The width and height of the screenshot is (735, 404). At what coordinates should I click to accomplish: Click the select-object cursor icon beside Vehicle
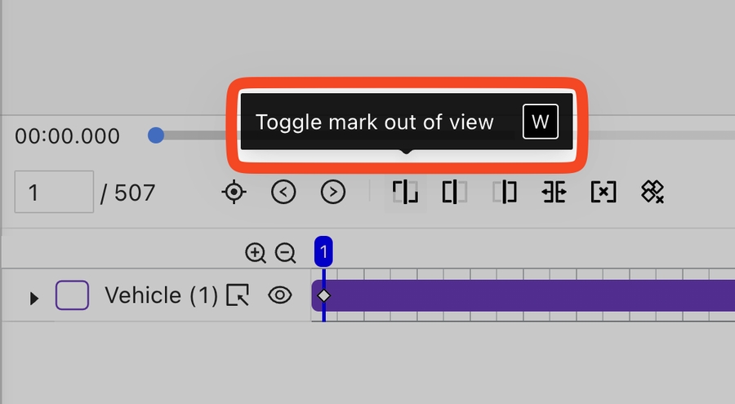click(x=238, y=295)
